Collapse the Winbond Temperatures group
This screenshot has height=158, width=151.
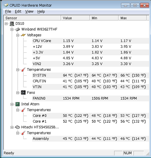18,70
